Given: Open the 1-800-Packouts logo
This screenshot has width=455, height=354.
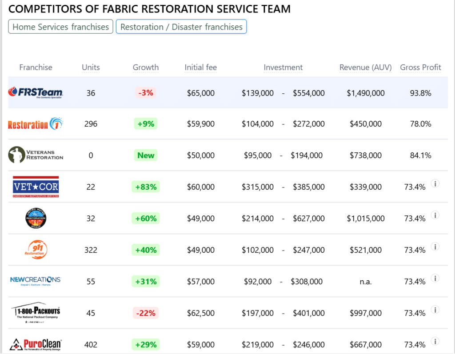Looking at the screenshot, I should [x=36, y=313].
